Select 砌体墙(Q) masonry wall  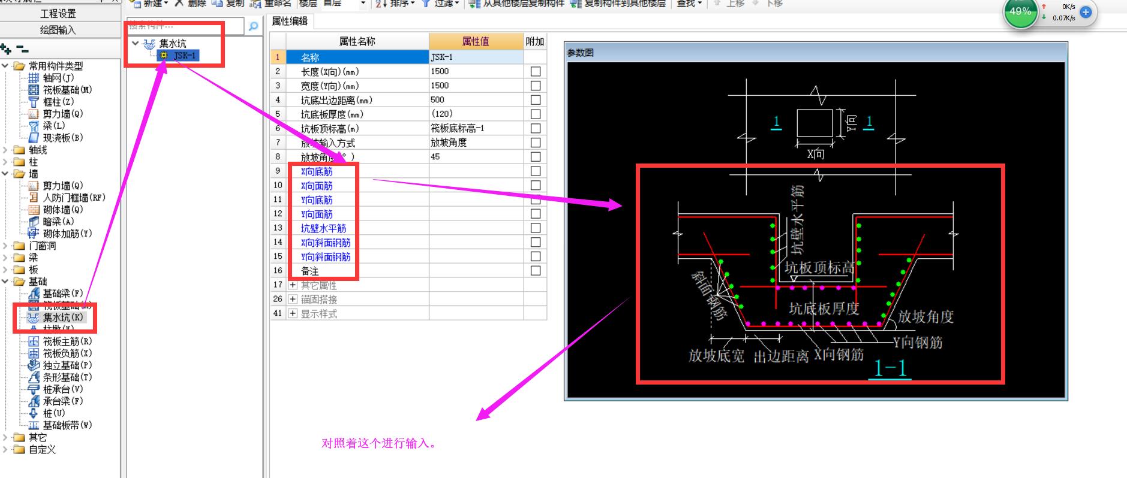pos(62,210)
